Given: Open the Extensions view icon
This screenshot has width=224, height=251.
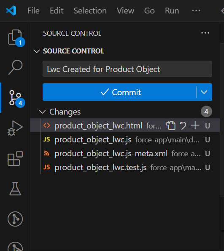Looking at the screenshot, I should click(x=15, y=158).
